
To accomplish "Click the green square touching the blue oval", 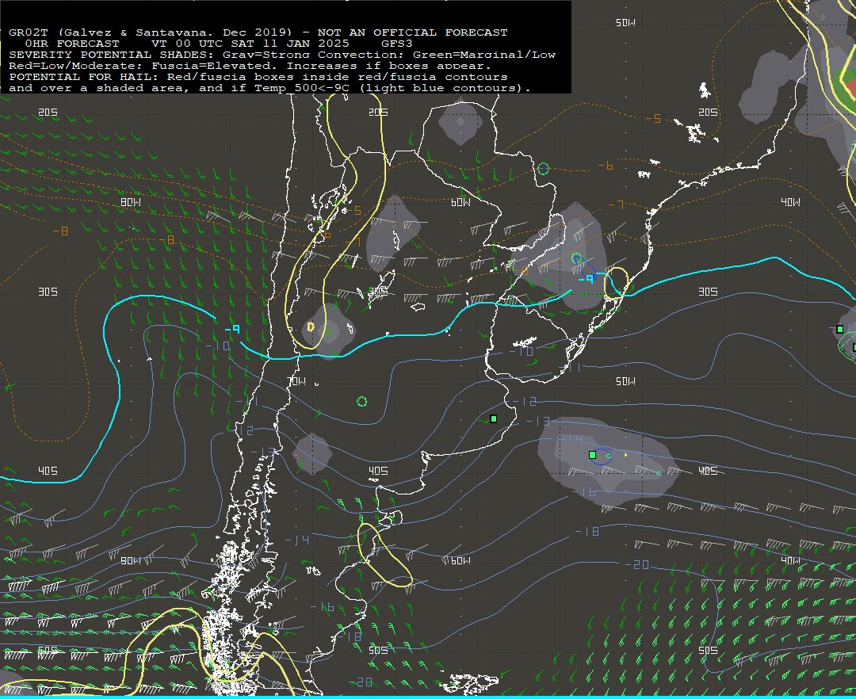I will pyautogui.click(x=592, y=455).
